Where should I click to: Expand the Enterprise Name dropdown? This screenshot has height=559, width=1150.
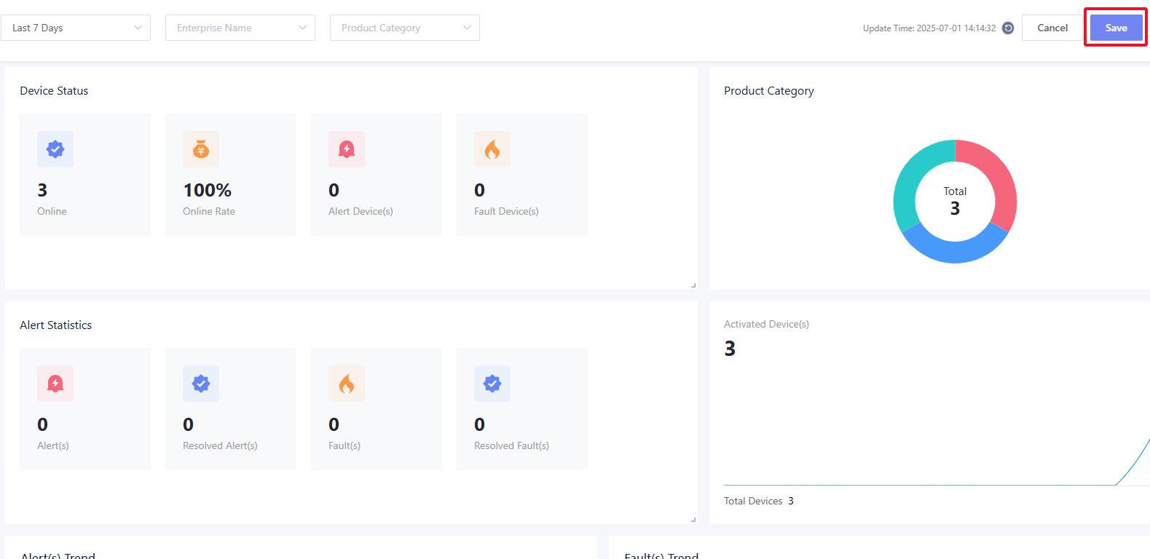240,28
